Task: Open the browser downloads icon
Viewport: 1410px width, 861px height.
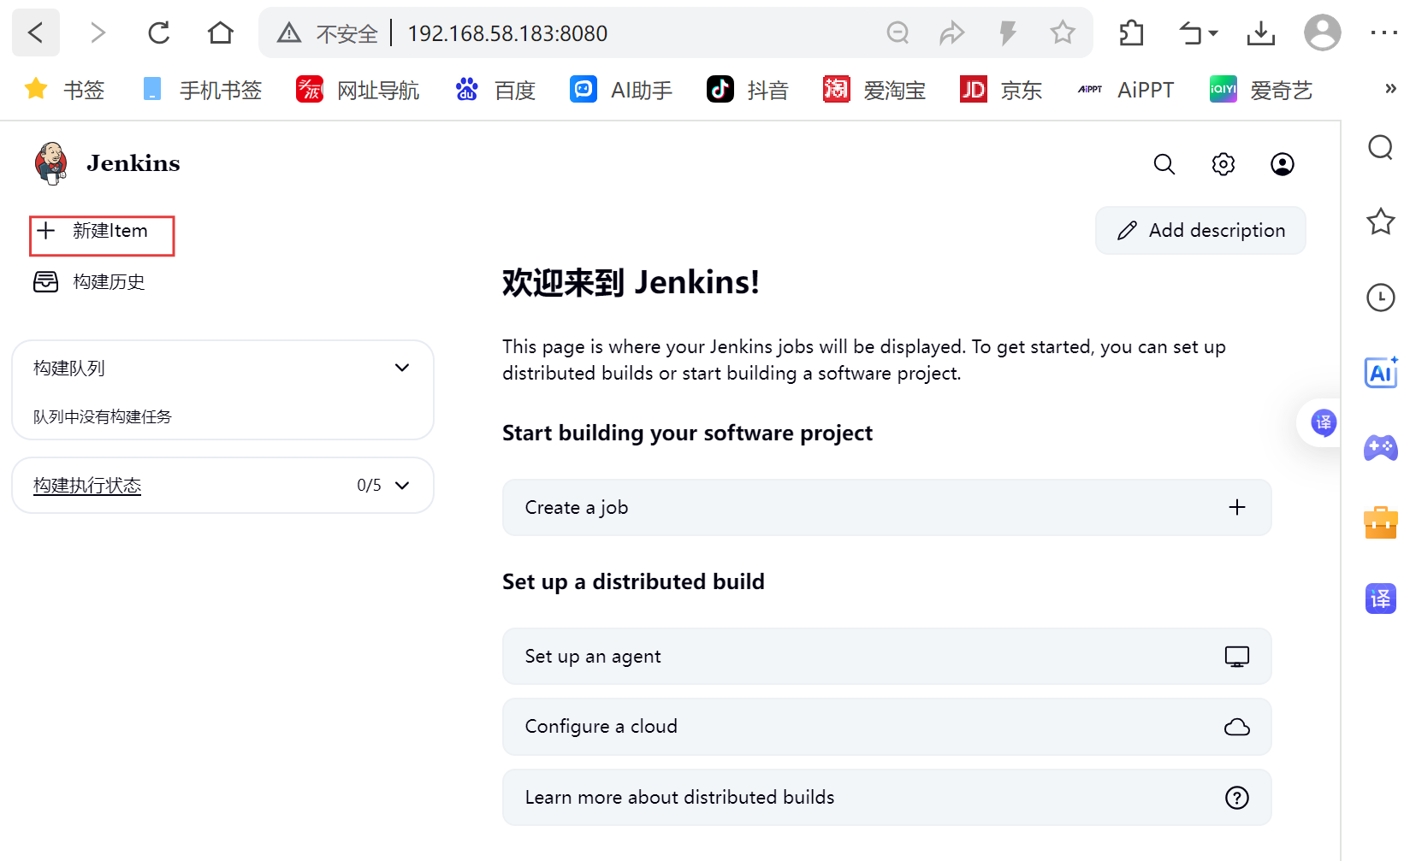Action: click(x=1260, y=33)
